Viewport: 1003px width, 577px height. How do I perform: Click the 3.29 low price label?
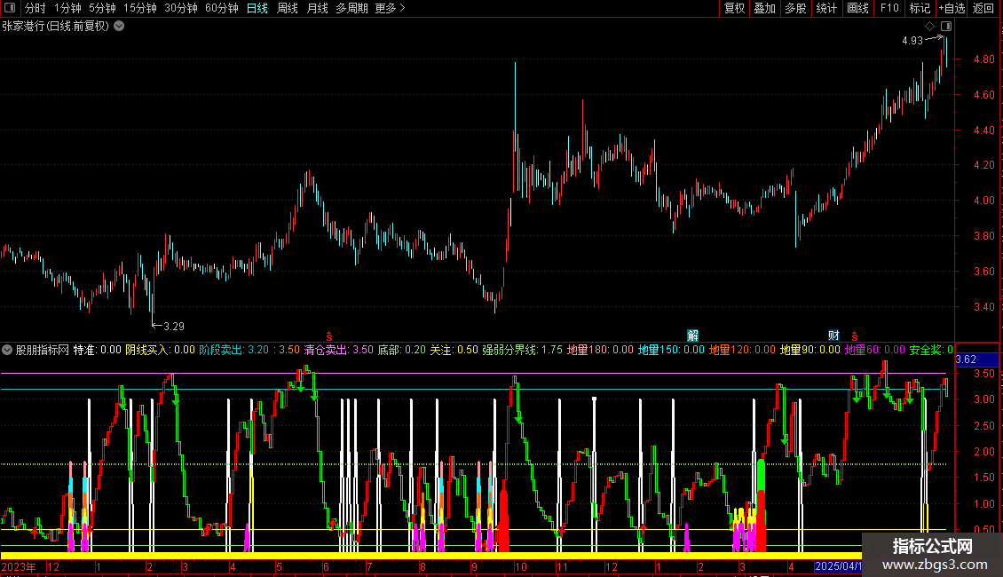173,327
